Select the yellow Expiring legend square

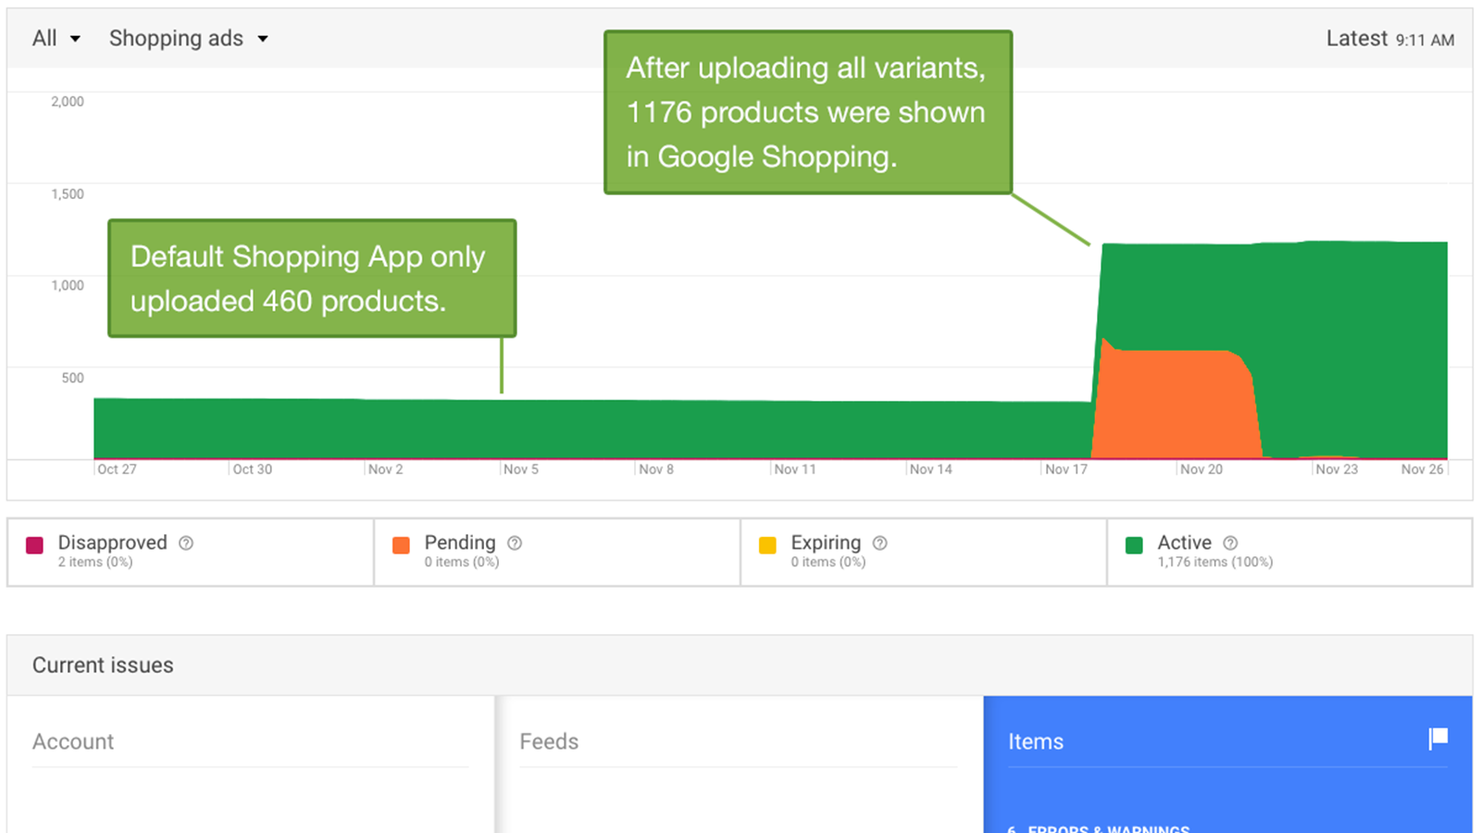[x=767, y=545]
